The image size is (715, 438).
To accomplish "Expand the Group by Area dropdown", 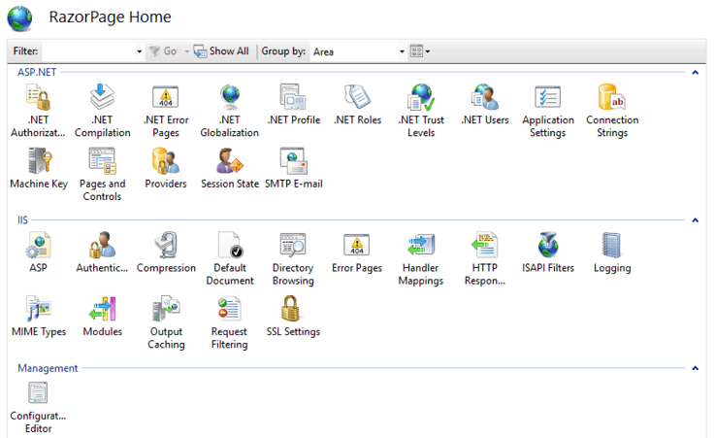I will click(402, 51).
